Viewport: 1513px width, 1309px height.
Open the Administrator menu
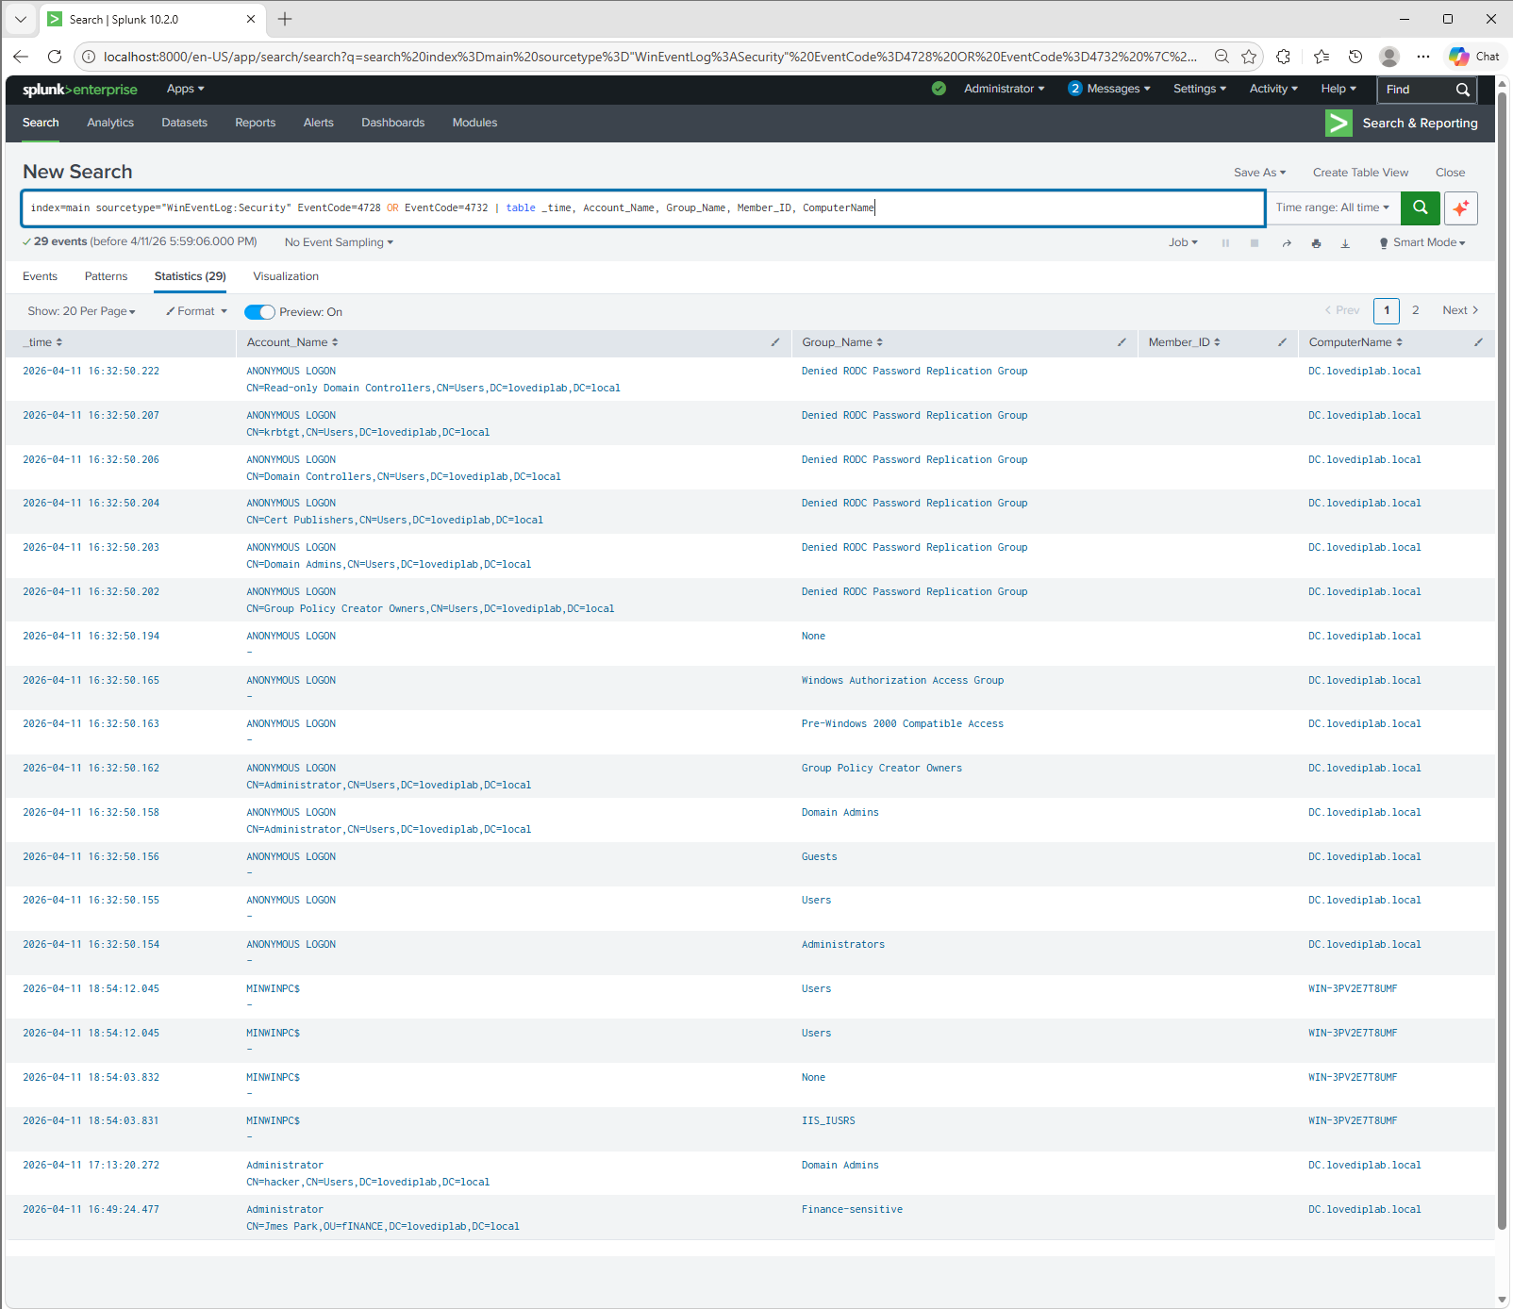[x=1004, y=89]
